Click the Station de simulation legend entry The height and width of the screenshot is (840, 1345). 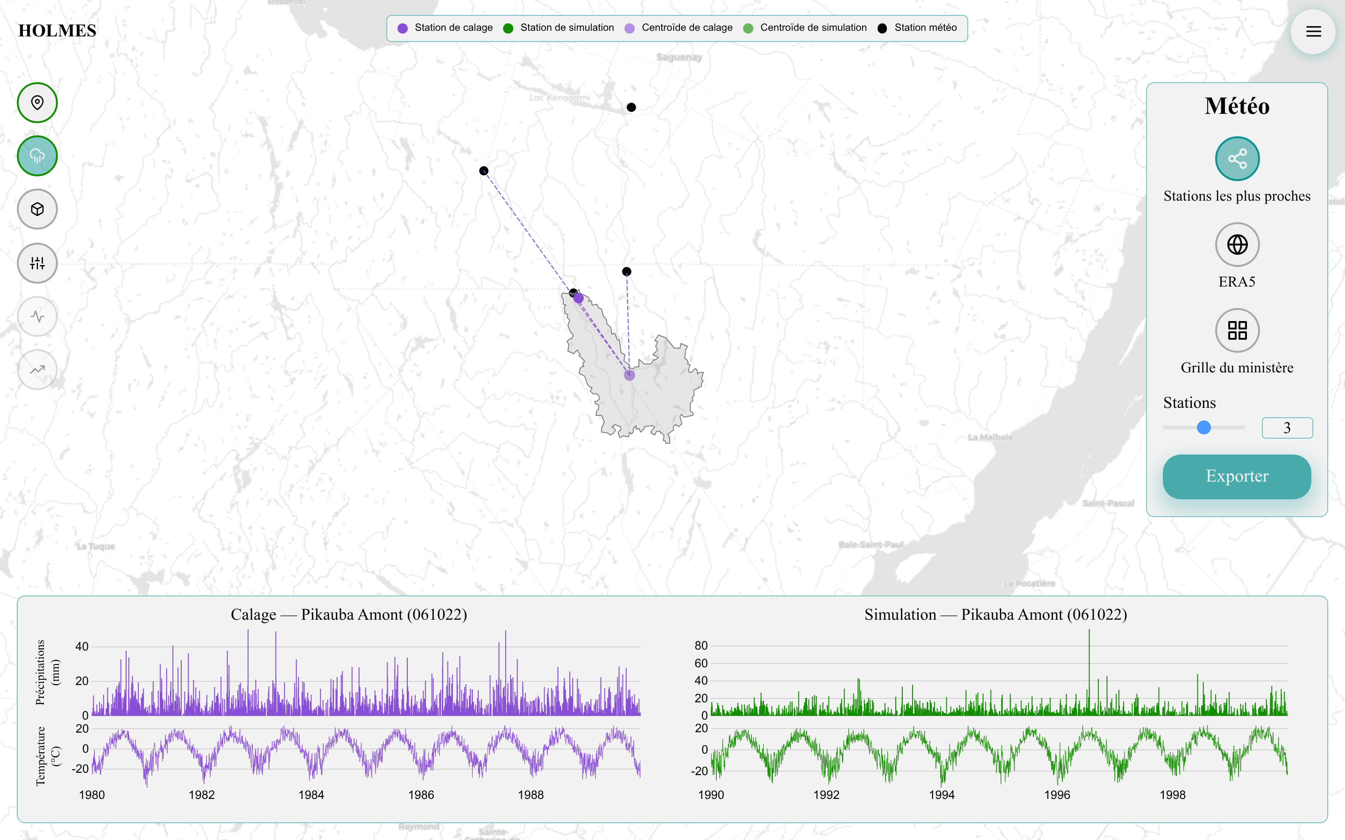coord(559,28)
